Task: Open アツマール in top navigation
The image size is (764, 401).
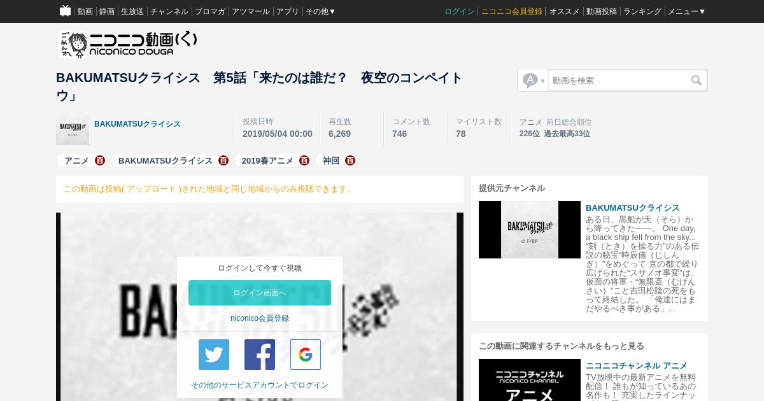Action: pyautogui.click(x=251, y=11)
